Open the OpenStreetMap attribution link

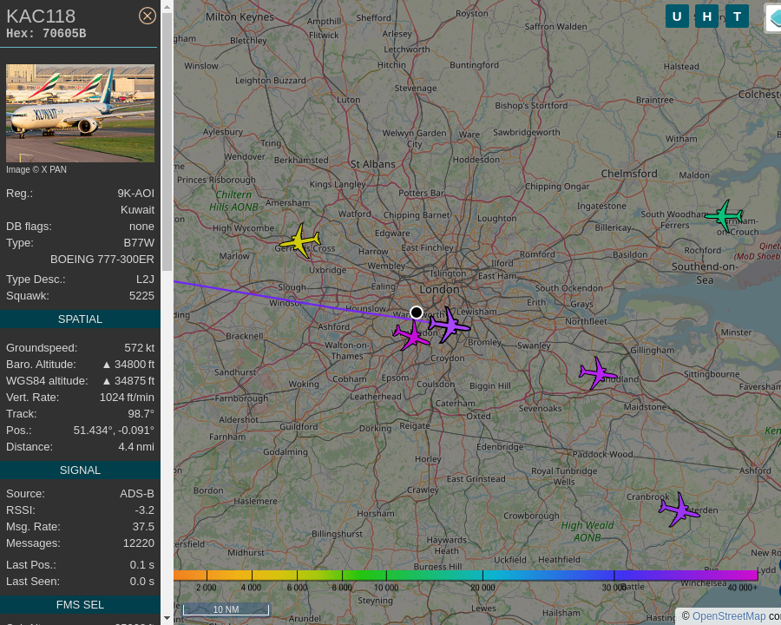tap(729, 616)
